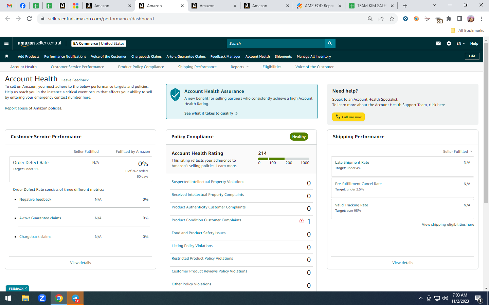Click the search magnifier button

(x=330, y=43)
